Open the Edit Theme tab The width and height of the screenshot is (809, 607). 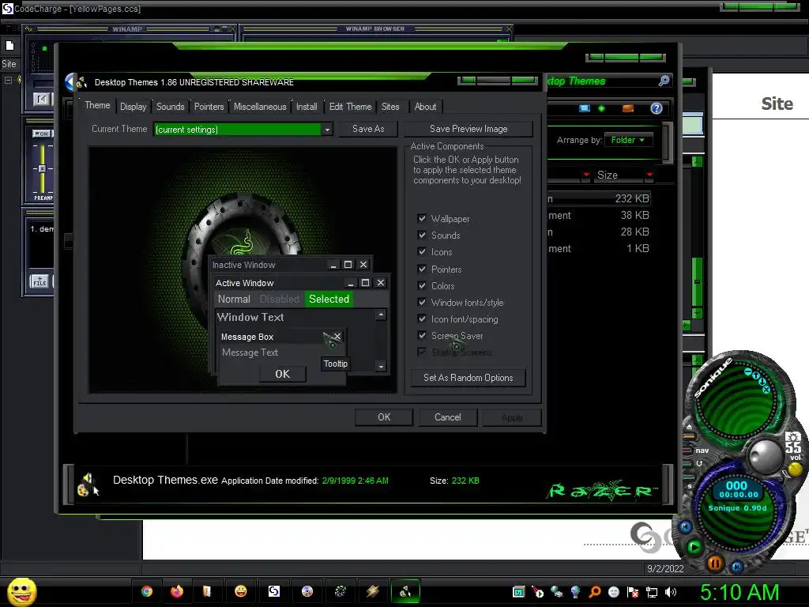click(350, 107)
